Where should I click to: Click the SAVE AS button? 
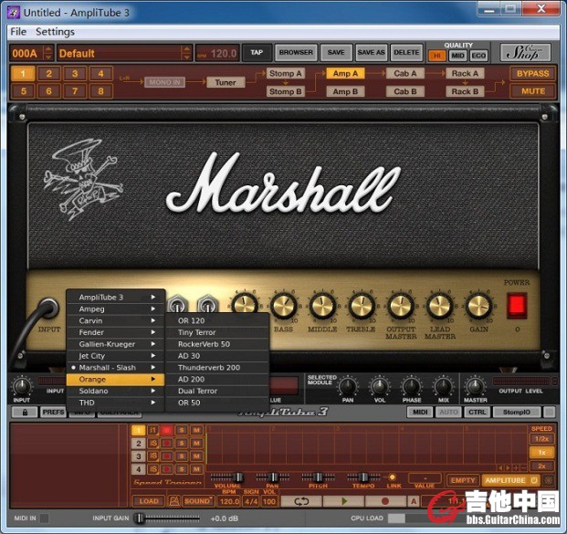point(371,53)
